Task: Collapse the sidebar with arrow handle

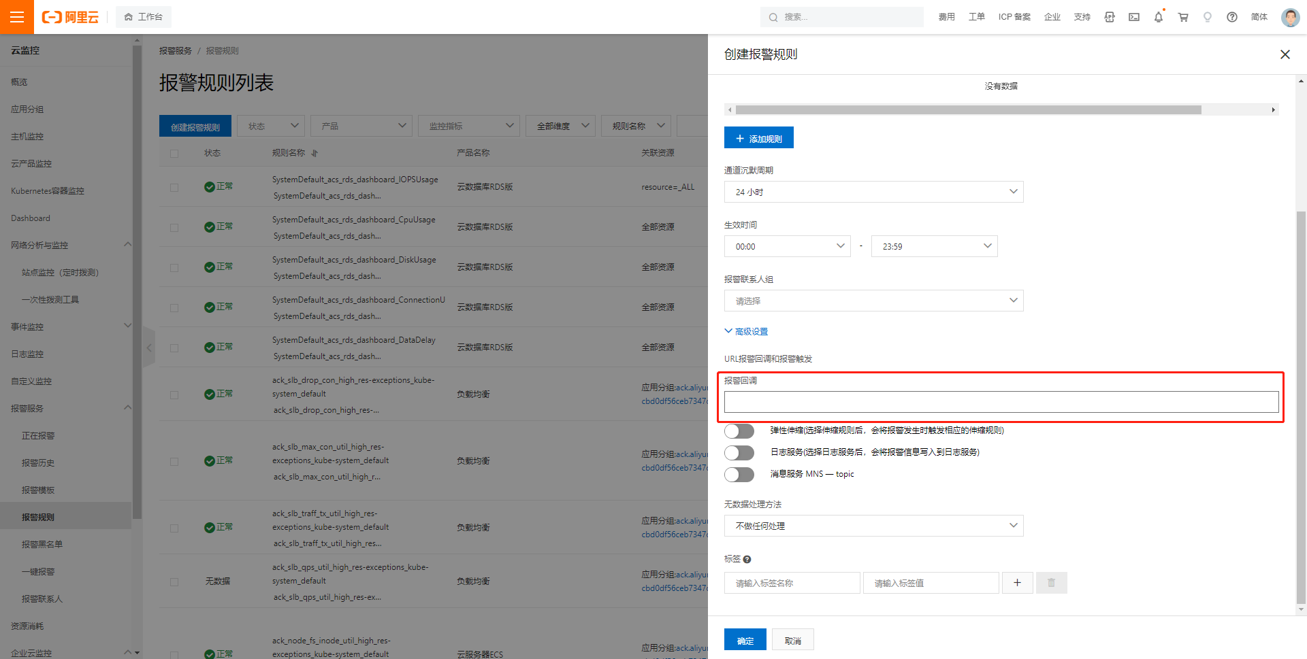Action: tap(149, 348)
